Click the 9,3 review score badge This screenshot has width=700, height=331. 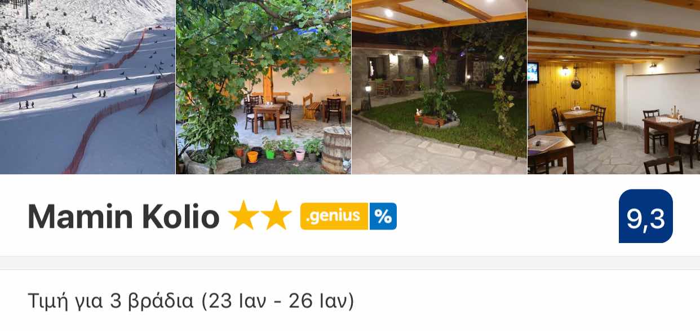coord(646,217)
